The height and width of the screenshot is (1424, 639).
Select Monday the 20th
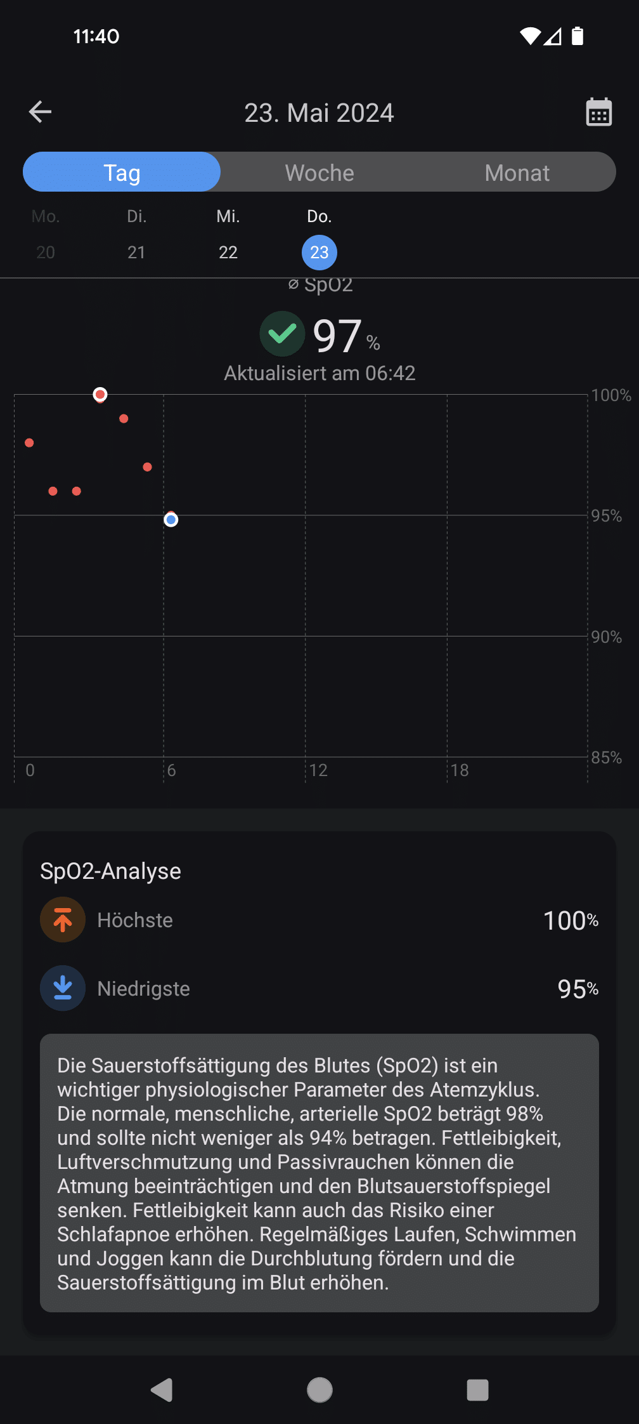click(x=46, y=235)
